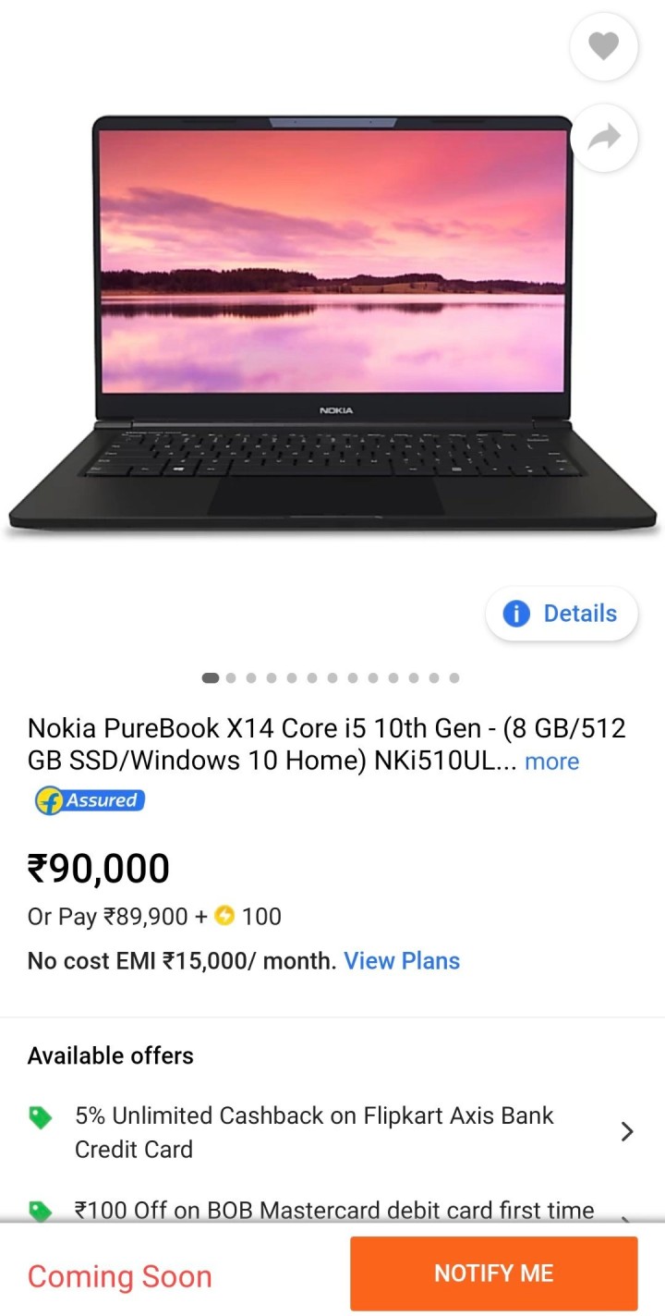Tap the share arrow icon
Viewport: 665px width, 1316px height.
tap(604, 139)
